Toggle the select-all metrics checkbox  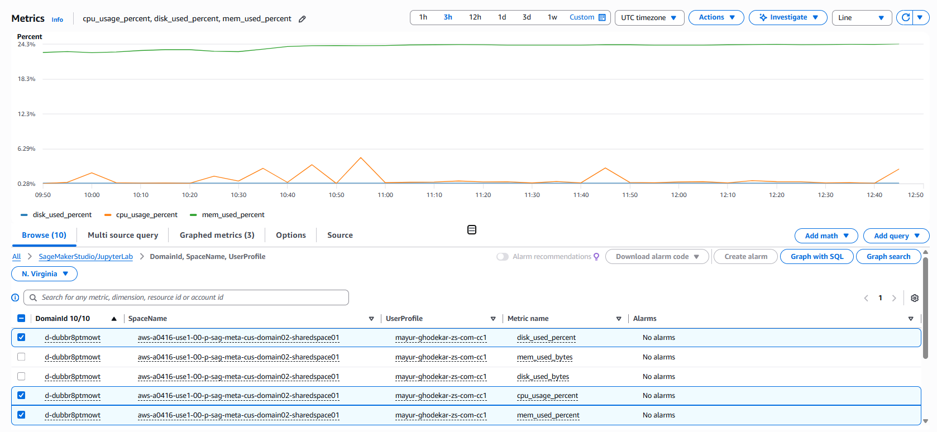(21, 318)
